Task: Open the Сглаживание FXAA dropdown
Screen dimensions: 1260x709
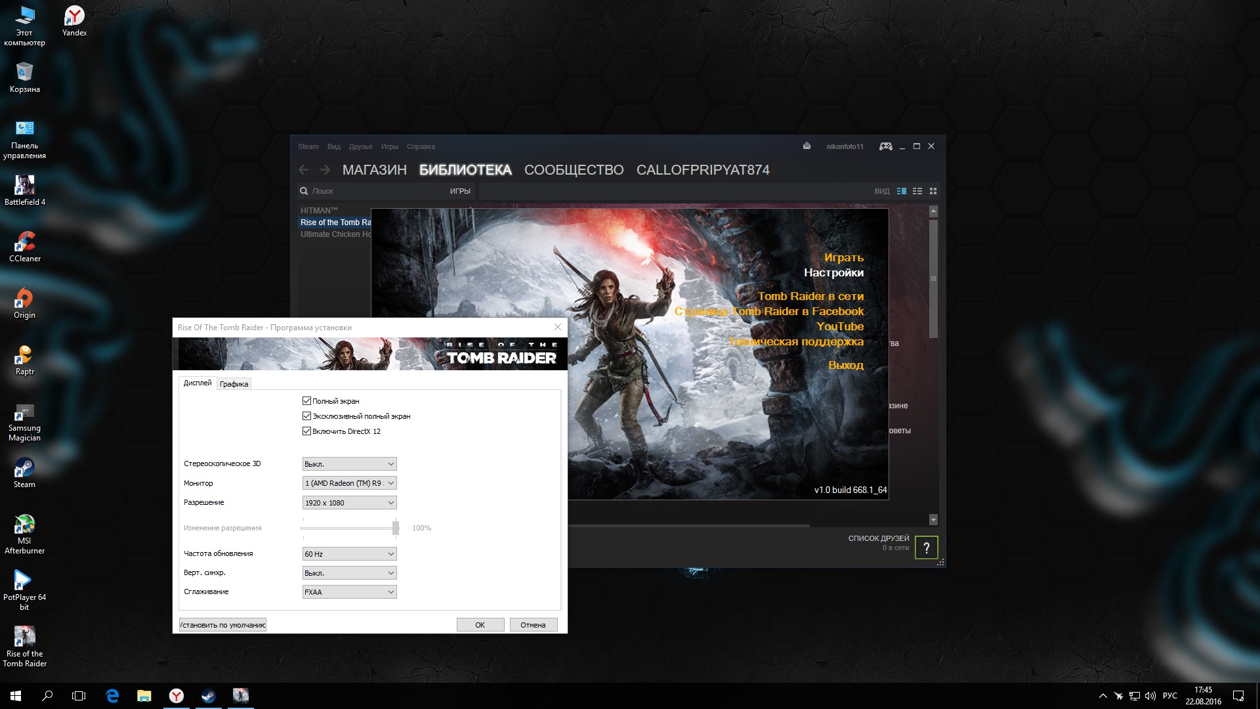Action: click(349, 592)
